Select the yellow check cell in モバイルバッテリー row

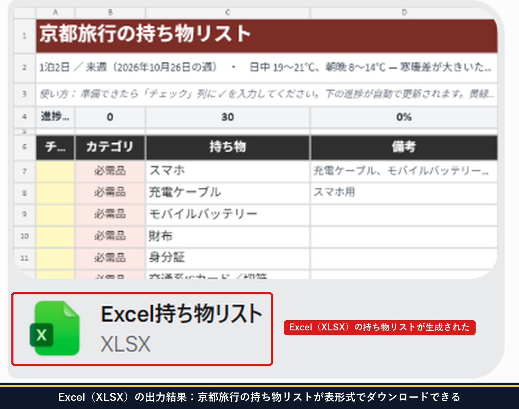(x=55, y=214)
